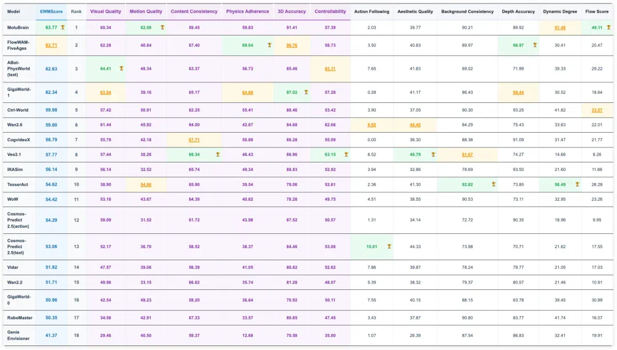Click GigaWorld-1 underlined Depth Accuracy 98.44

(518, 92)
